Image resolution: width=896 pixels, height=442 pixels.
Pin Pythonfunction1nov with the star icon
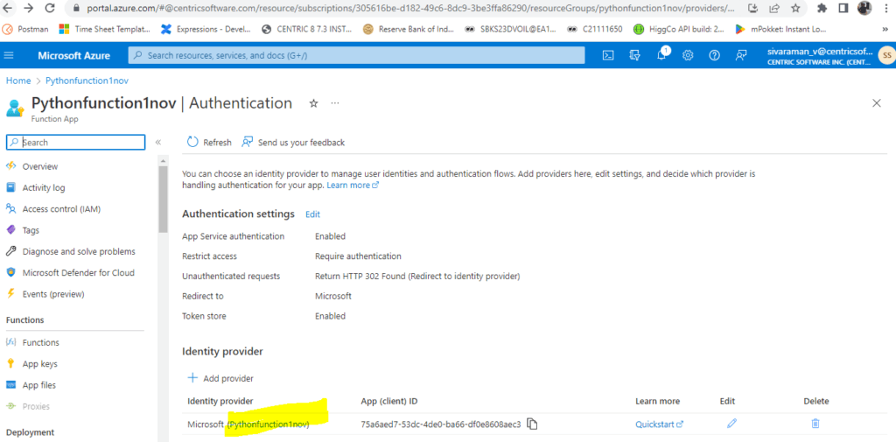pos(313,103)
